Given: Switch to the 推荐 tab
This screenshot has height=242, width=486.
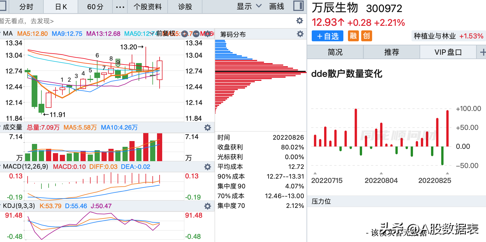Looking at the screenshot, I should pos(392,52).
